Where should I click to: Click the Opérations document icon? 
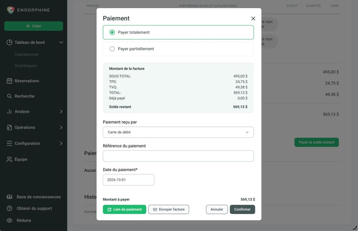click(x=10, y=127)
